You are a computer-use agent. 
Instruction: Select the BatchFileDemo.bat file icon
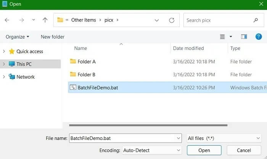pos(73,87)
